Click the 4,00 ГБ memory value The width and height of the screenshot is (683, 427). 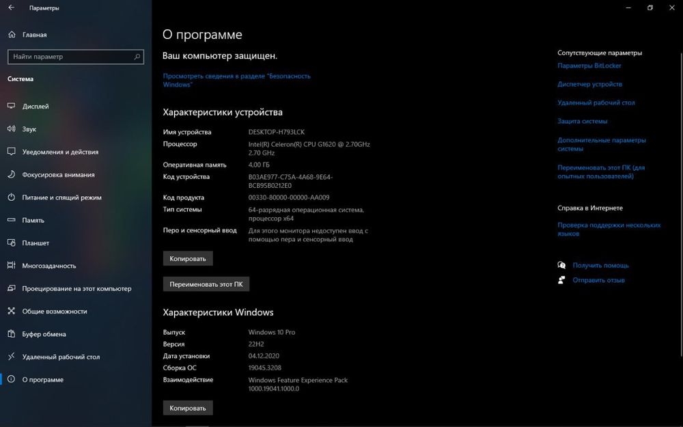pos(259,165)
